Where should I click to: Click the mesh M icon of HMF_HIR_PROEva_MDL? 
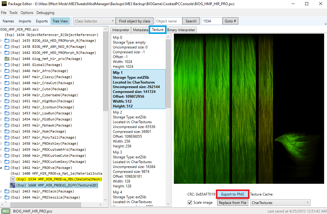(13, 179)
